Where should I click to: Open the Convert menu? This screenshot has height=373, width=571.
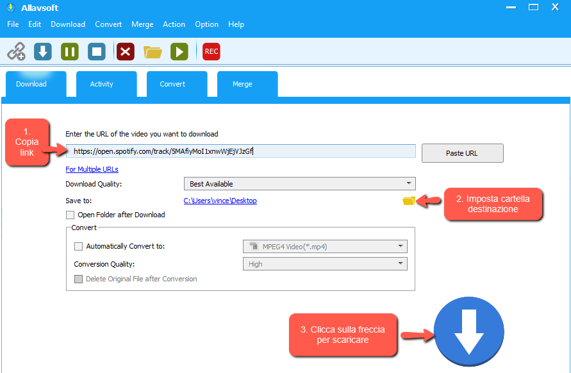click(x=108, y=24)
